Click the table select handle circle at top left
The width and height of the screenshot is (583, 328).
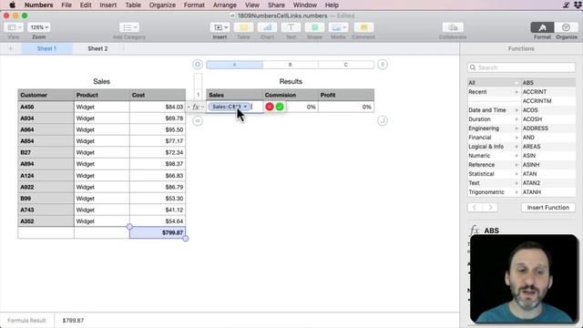[198, 65]
